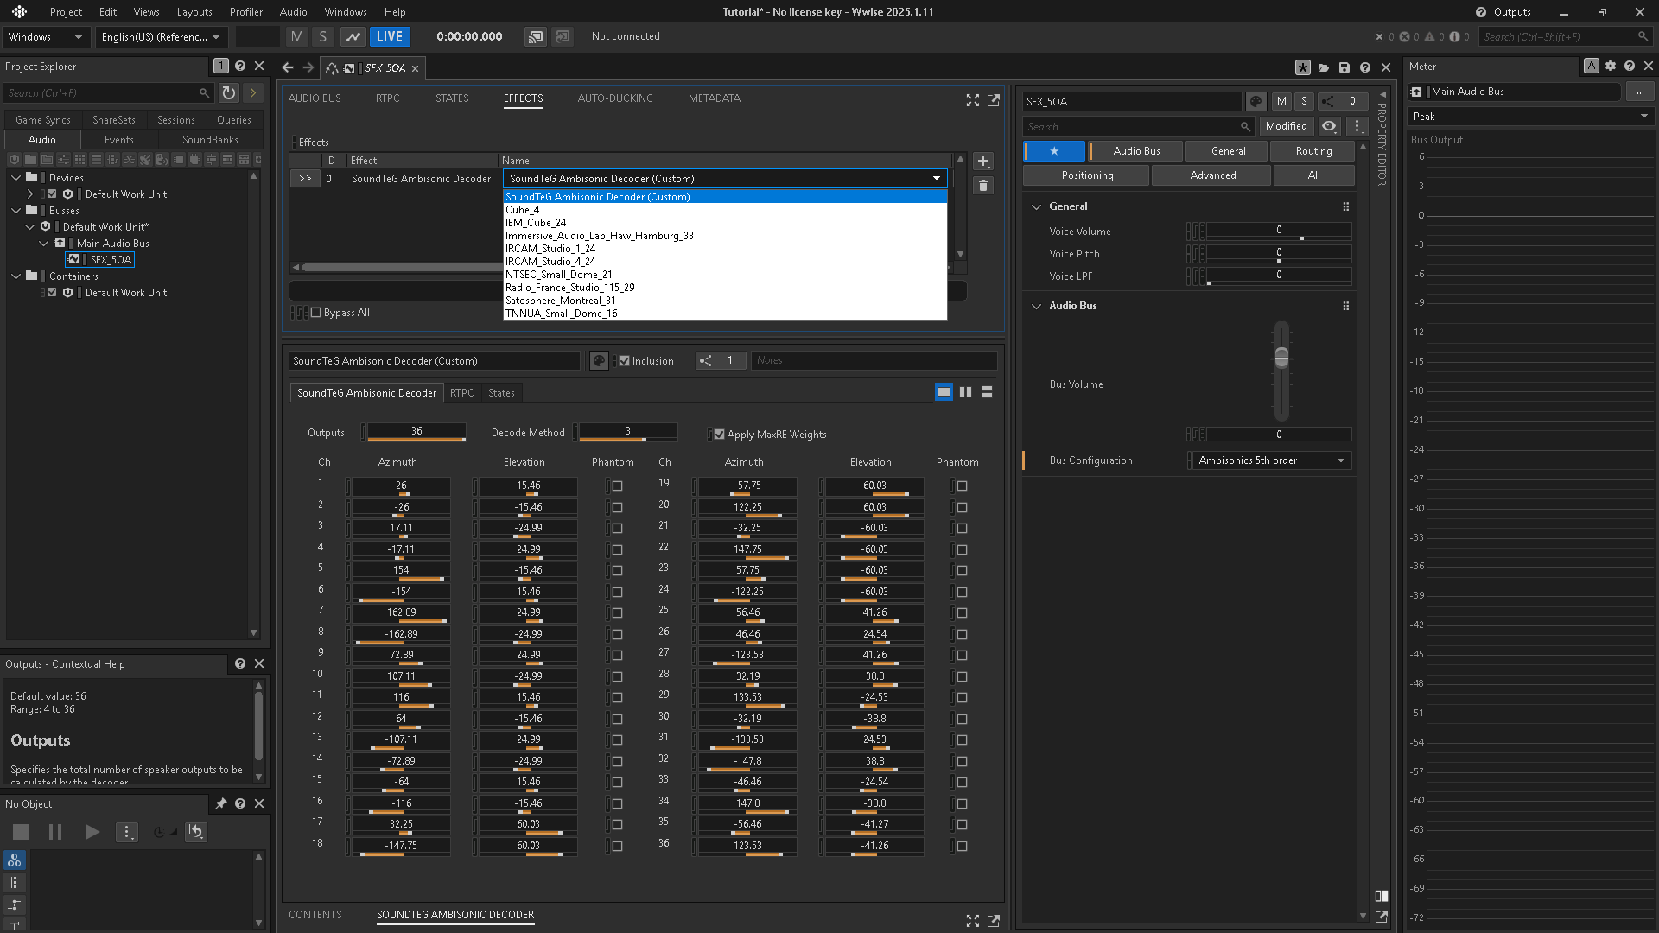The image size is (1659, 933).
Task: Check Phantom for channel 1
Action: coord(617,486)
